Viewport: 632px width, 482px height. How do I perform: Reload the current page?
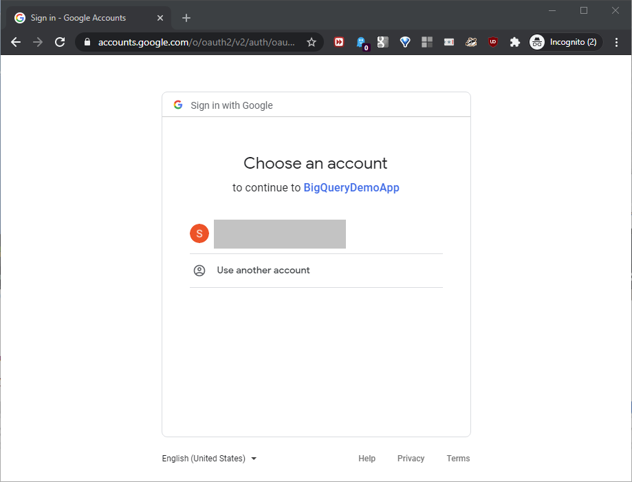(x=60, y=42)
